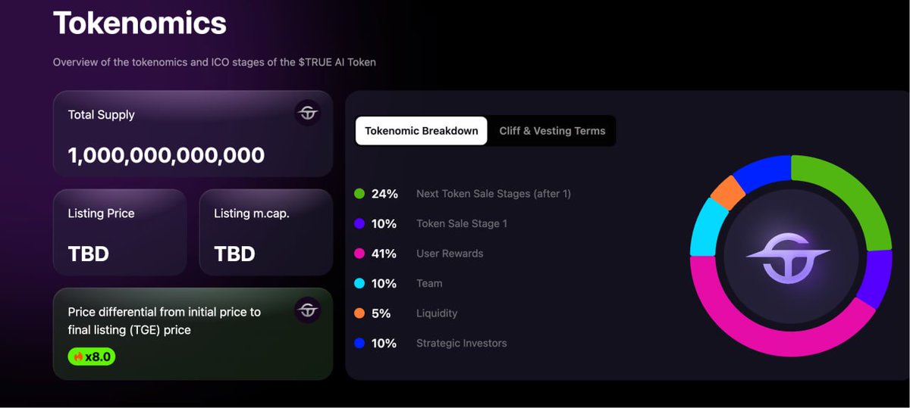Click the cyan dot beside Team

(x=359, y=283)
